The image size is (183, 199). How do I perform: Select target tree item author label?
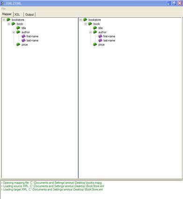[102, 32]
